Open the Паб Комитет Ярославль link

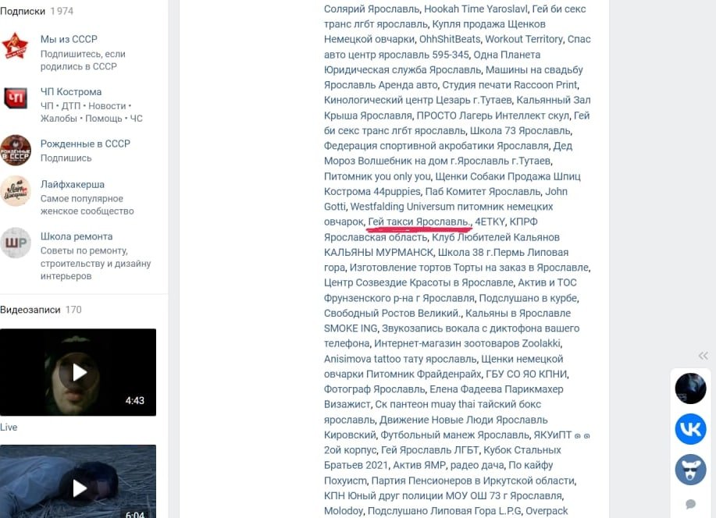483,192
